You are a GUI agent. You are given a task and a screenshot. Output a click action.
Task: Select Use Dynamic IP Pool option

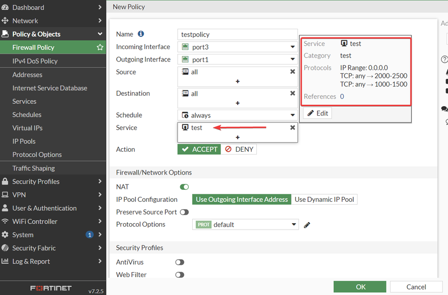tap(324, 199)
